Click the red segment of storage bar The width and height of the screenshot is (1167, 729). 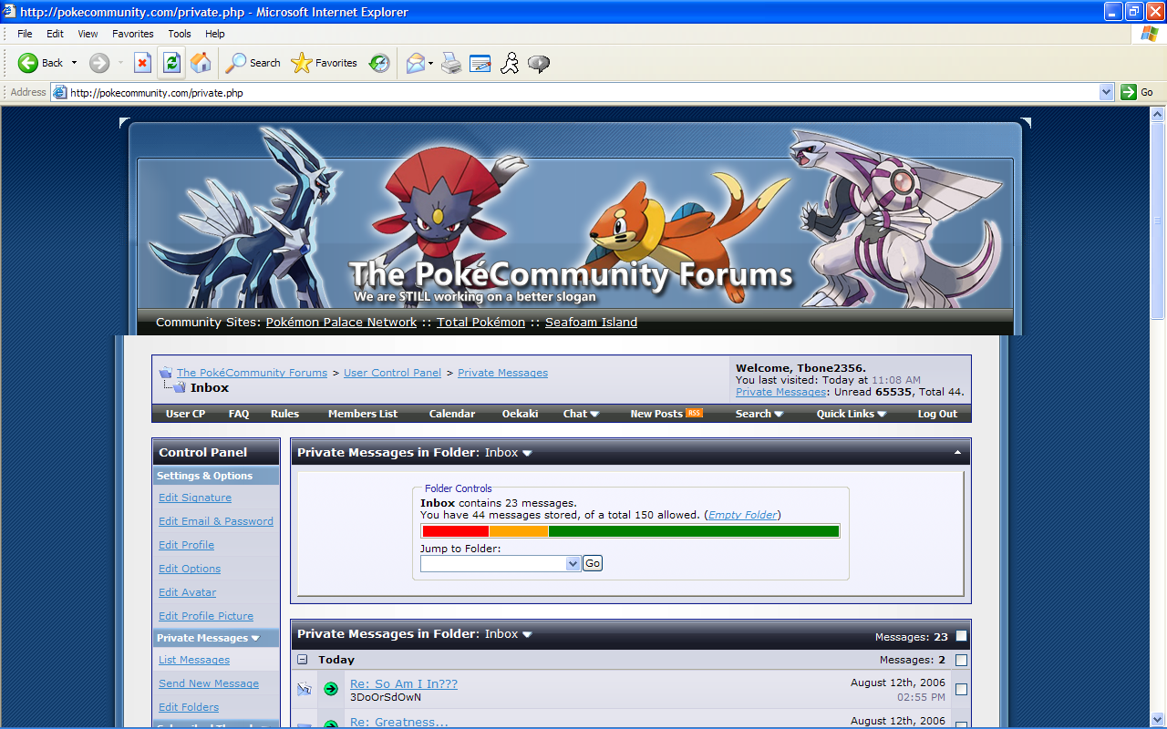pyautogui.click(x=456, y=531)
